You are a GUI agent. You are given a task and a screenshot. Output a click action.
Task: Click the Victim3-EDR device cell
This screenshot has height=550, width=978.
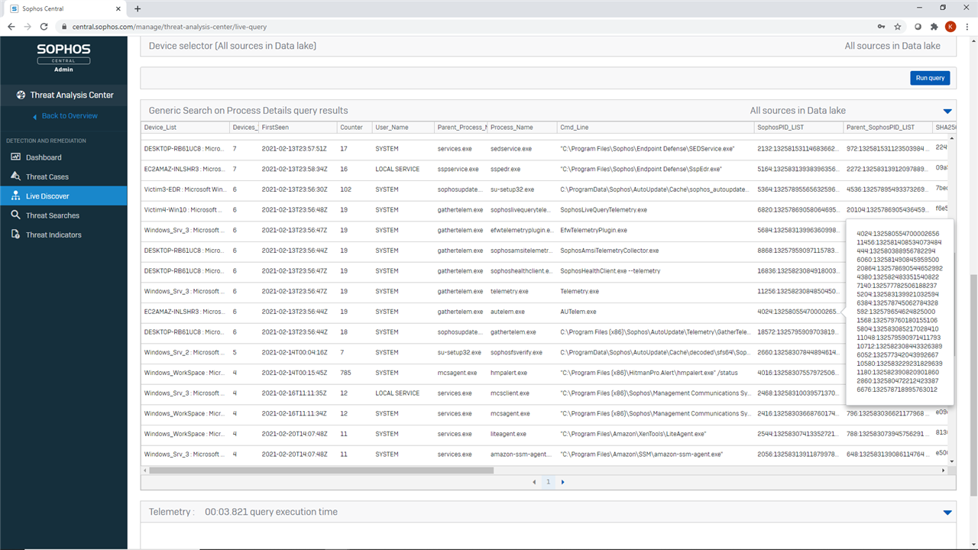tap(185, 189)
